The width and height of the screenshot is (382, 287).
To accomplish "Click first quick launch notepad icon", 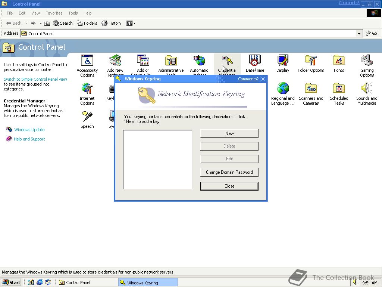I will click(31, 283).
